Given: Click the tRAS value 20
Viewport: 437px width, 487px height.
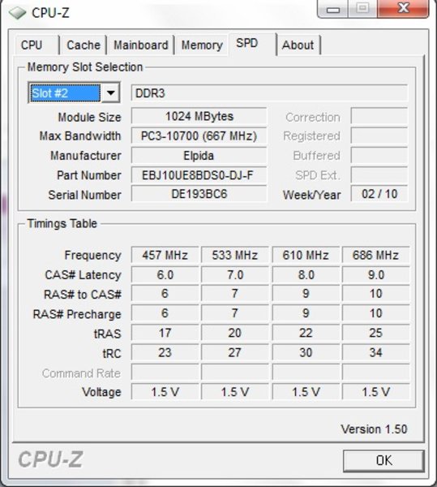Looking at the screenshot, I should 235,333.
